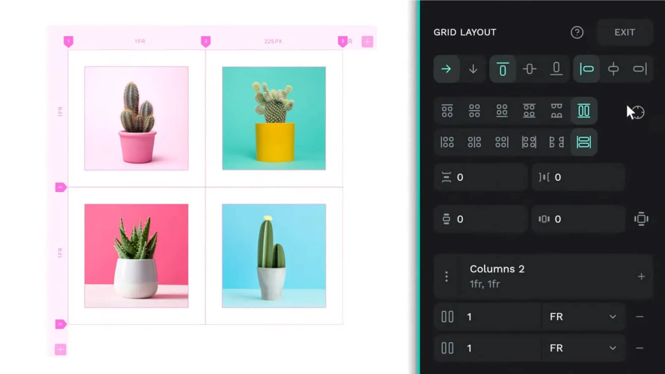665x374 pixels.
Task: Open grid layout help question mark
Action: 577,32
